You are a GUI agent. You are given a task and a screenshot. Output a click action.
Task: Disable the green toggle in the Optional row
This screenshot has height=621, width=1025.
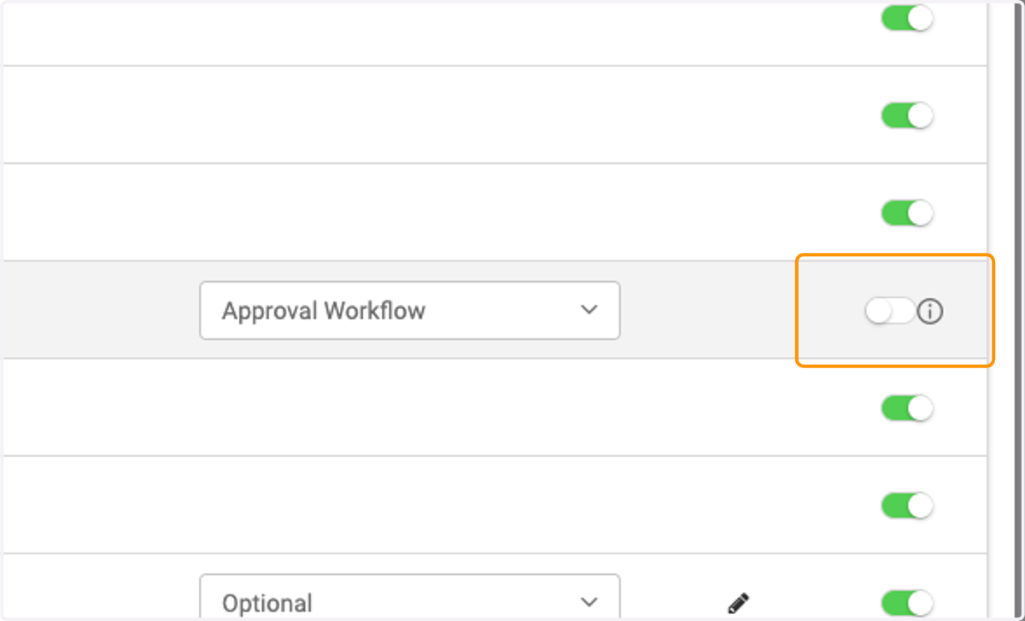coord(907,603)
